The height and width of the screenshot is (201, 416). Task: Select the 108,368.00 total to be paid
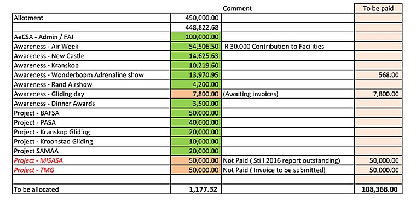click(x=378, y=189)
